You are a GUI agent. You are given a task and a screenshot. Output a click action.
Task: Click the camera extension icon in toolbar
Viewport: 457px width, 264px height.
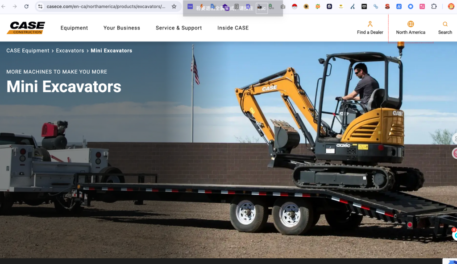click(x=283, y=7)
